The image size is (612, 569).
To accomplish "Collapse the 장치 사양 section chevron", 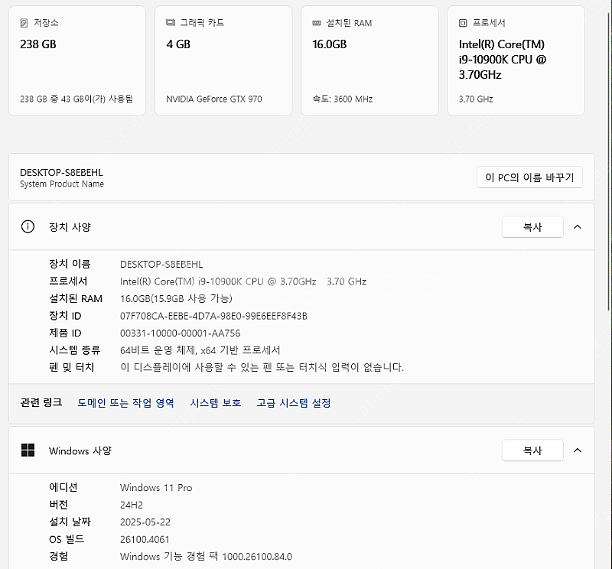I will [x=578, y=226].
